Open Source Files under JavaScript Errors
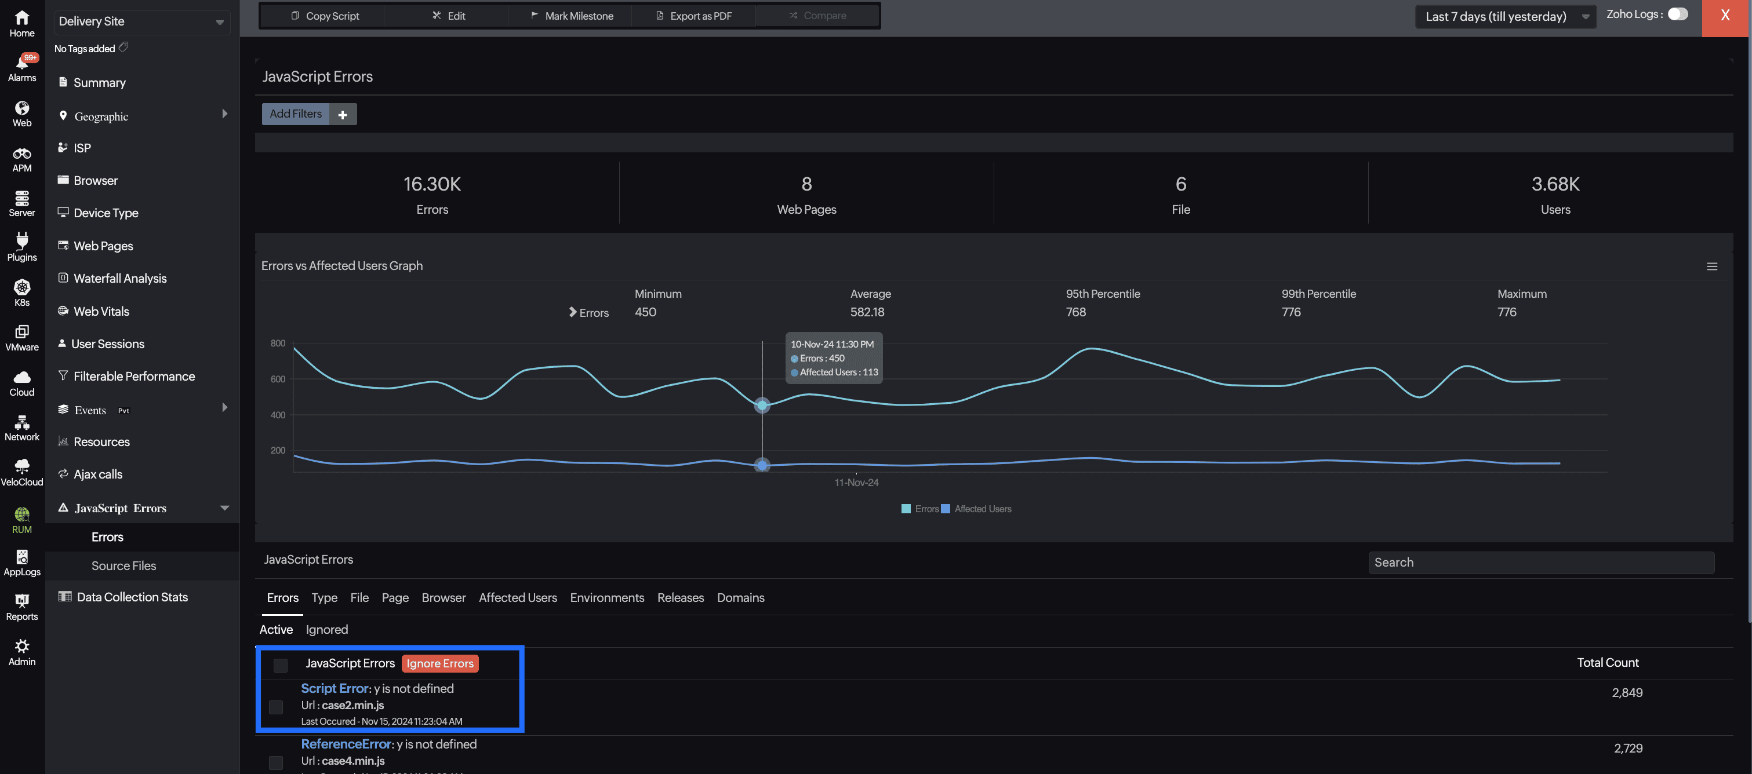Viewport: 1752px width, 774px height. pos(123,565)
